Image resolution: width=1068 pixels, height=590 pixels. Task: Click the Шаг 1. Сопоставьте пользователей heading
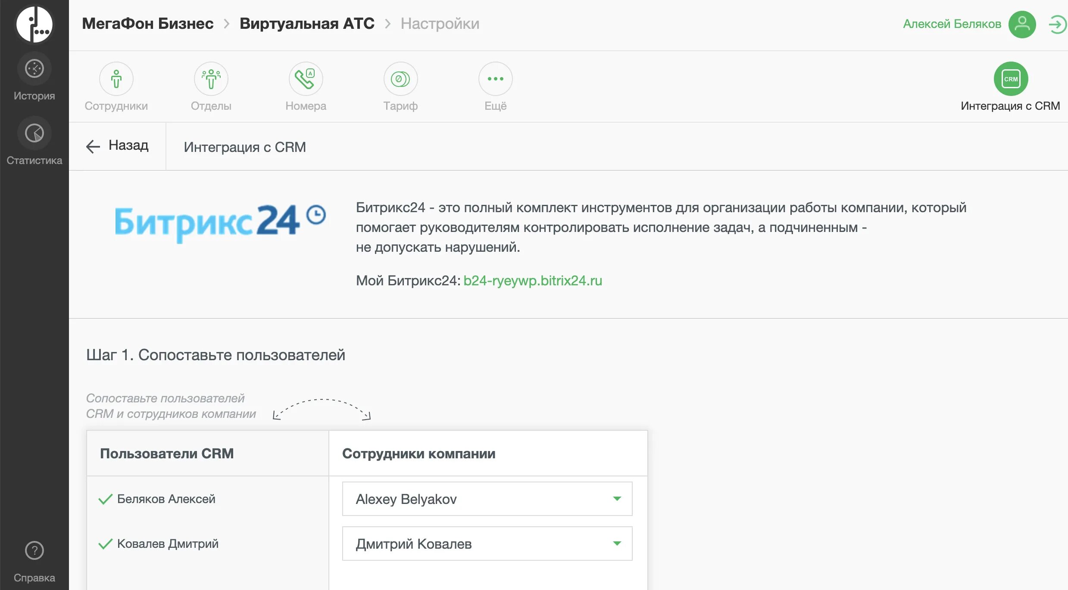(x=216, y=355)
